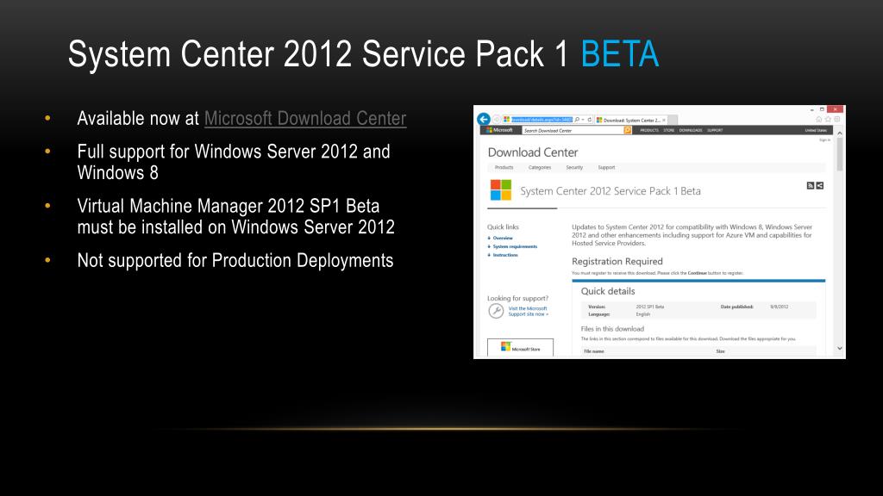Open the PRODUCTS header menu
883x496 pixels.
coord(648,131)
